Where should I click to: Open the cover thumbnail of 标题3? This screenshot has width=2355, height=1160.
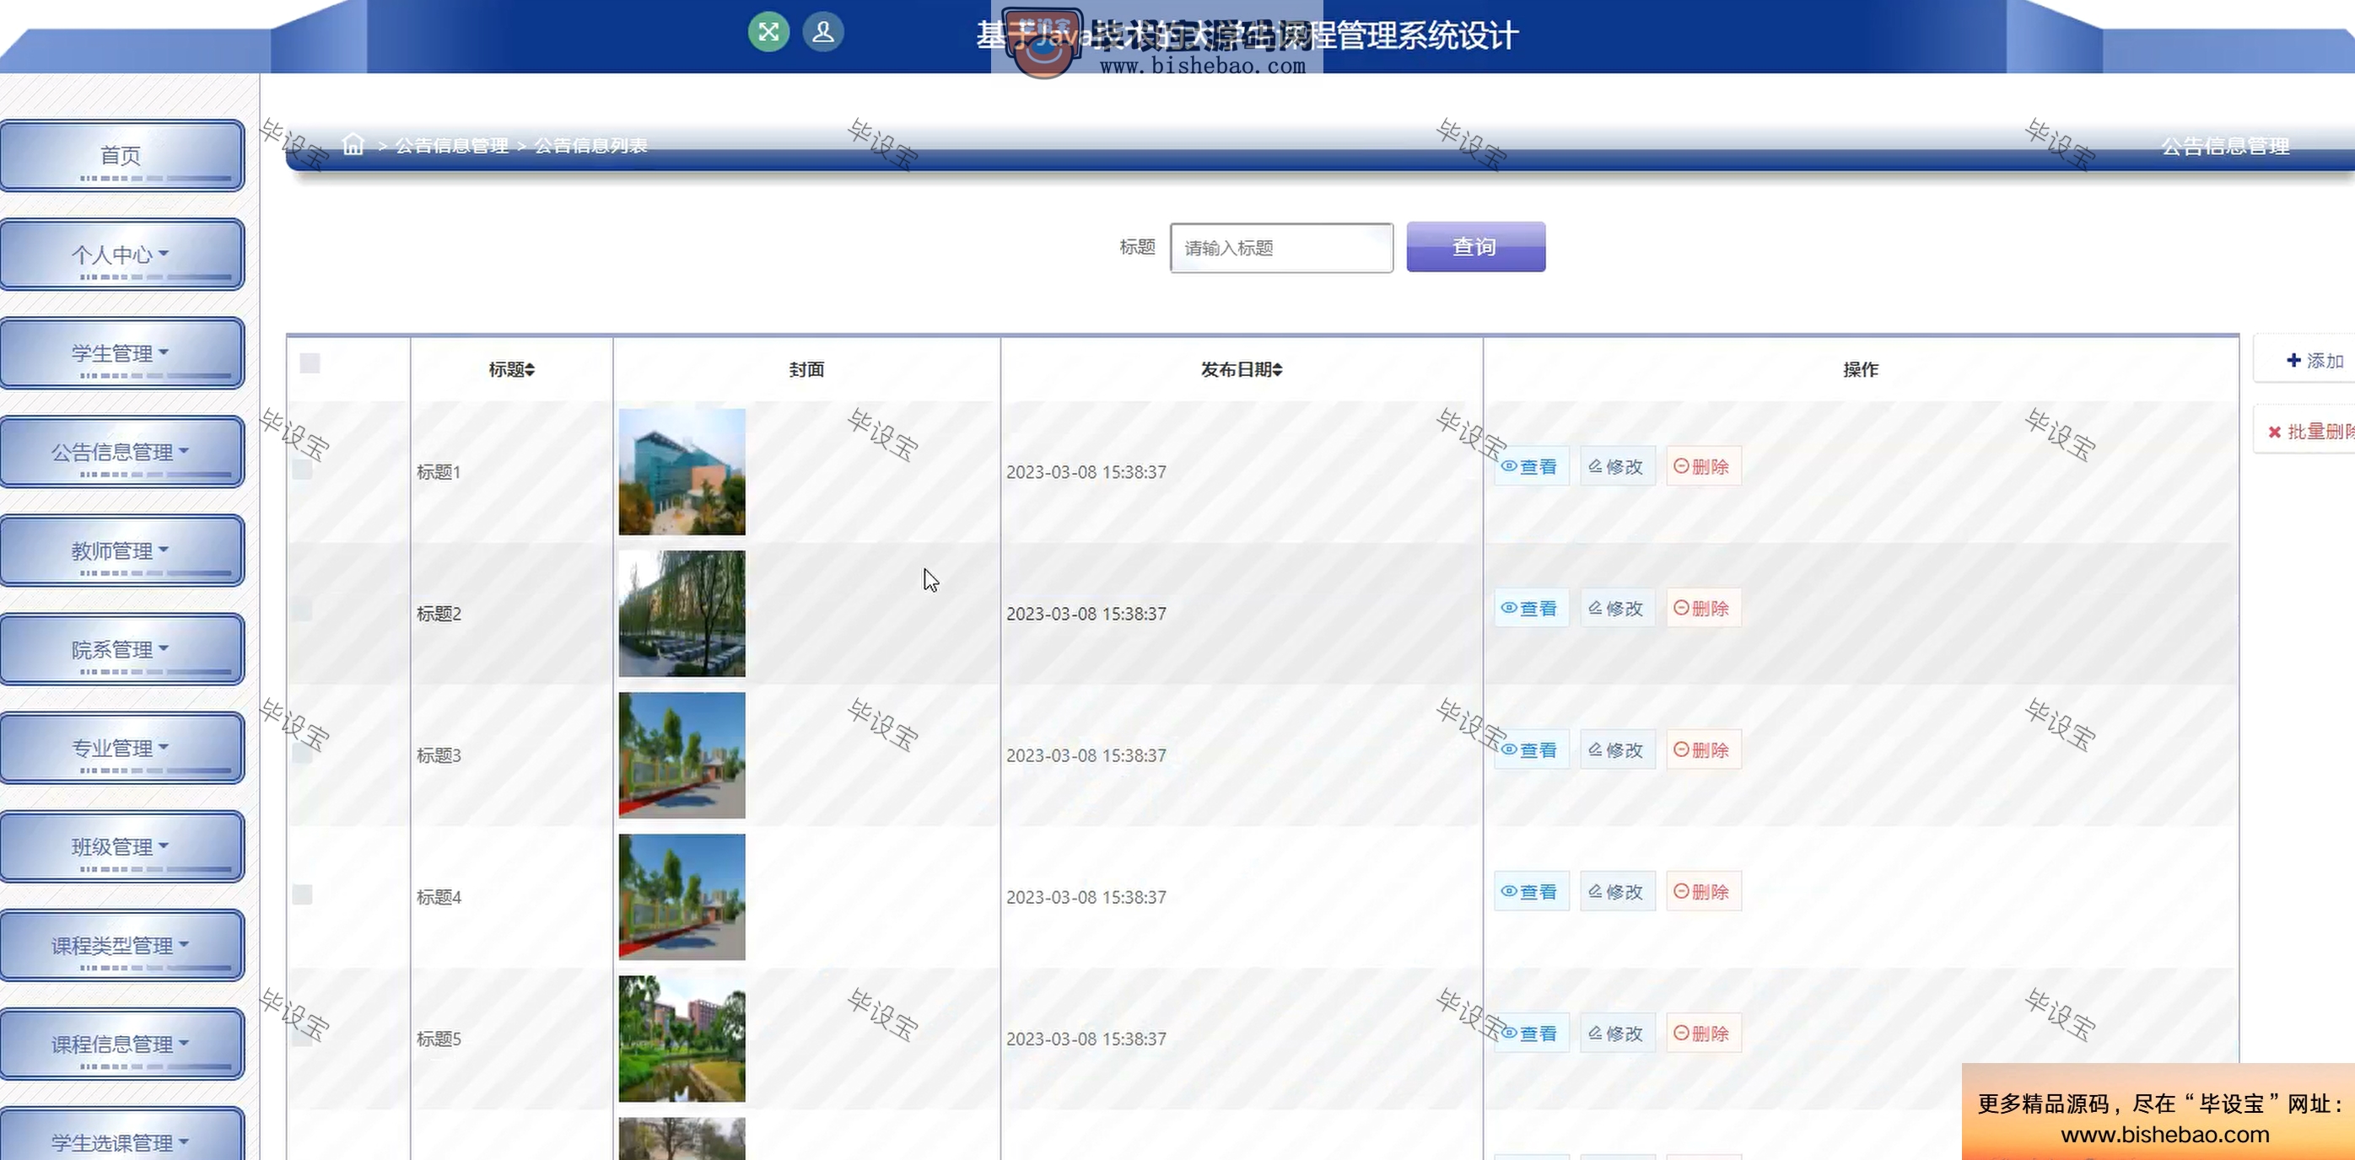point(682,755)
